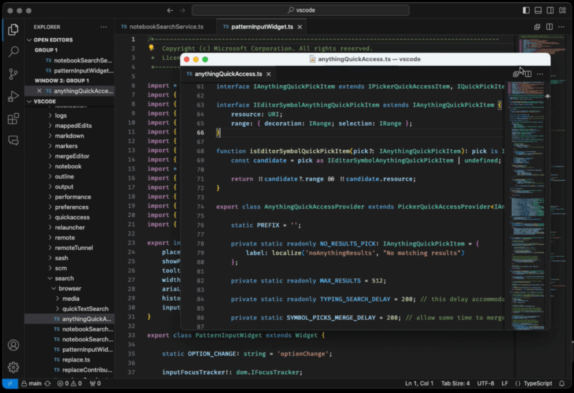The width and height of the screenshot is (574, 393).
Task: Click split editor icon in floating window
Action: 528,74
